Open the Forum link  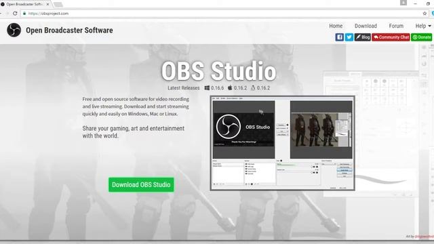(x=396, y=26)
